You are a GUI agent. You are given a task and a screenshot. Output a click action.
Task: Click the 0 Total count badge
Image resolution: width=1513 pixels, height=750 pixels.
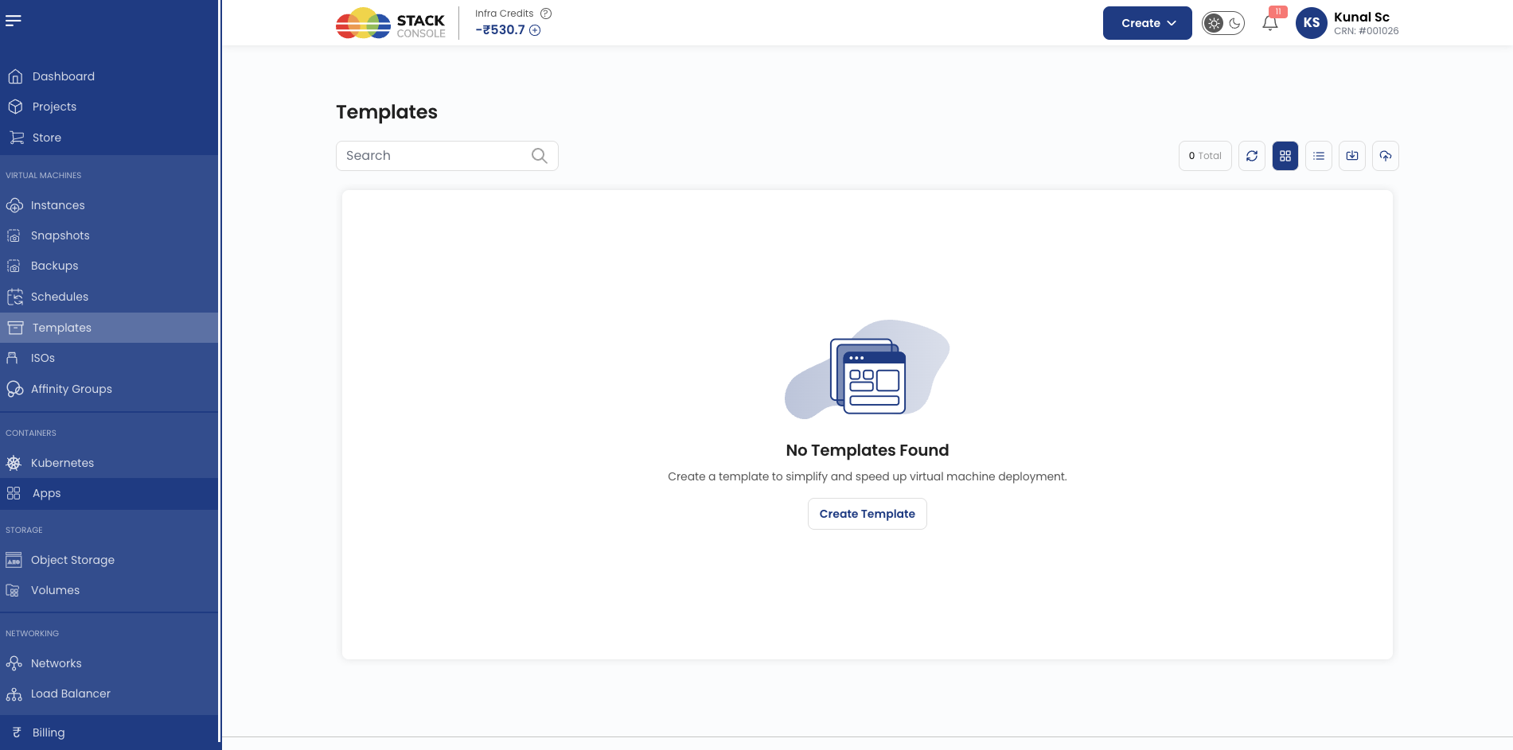[x=1205, y=156]
